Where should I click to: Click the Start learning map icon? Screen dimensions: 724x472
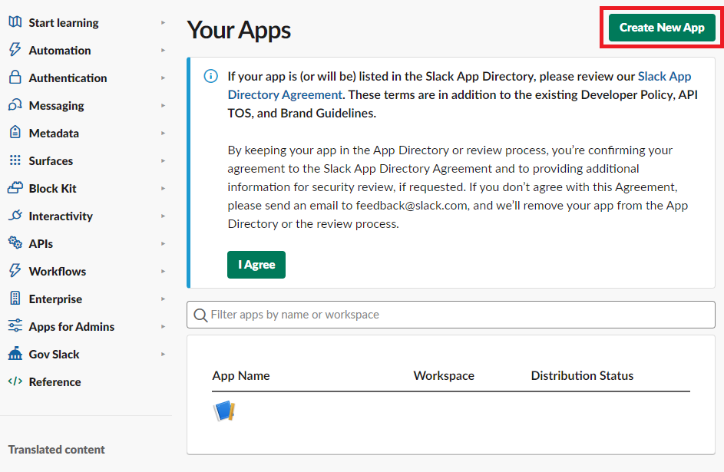pyautogui.click(x=15, y=22)
